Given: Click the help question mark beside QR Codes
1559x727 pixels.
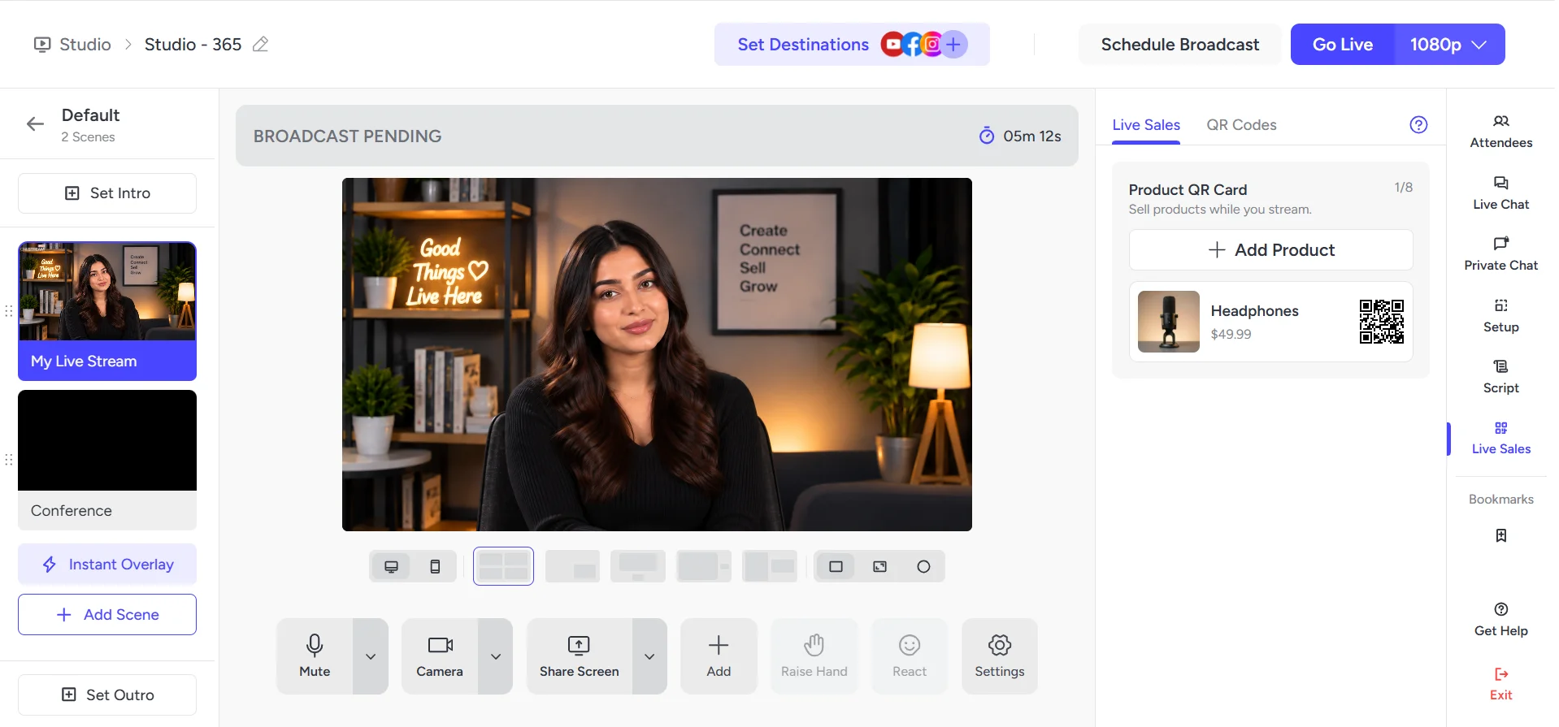Looking at the screenshot, I should coord(1418,124).
